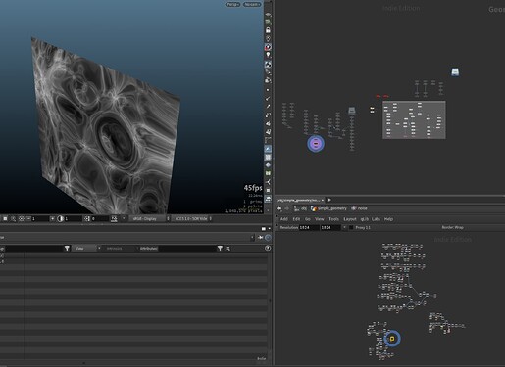Select the purple-ringed node in upper network
The image size is (505, 367).
[x=316, y=143]
